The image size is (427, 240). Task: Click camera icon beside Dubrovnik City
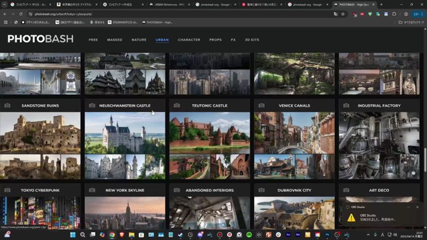click(x=262, y=190)
